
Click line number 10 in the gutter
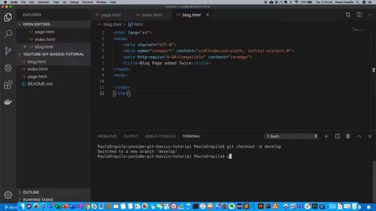coord(102,81)
